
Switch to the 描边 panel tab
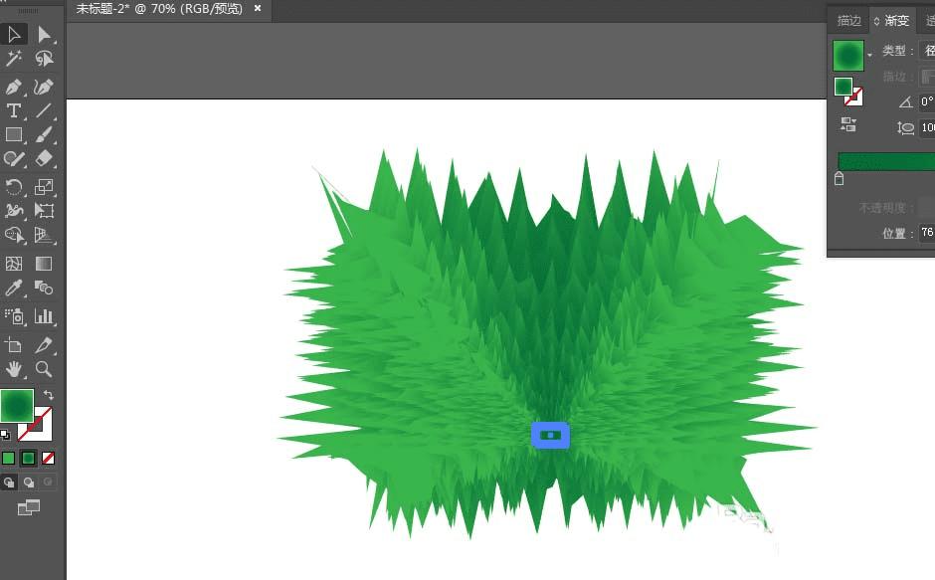[849, 21]
